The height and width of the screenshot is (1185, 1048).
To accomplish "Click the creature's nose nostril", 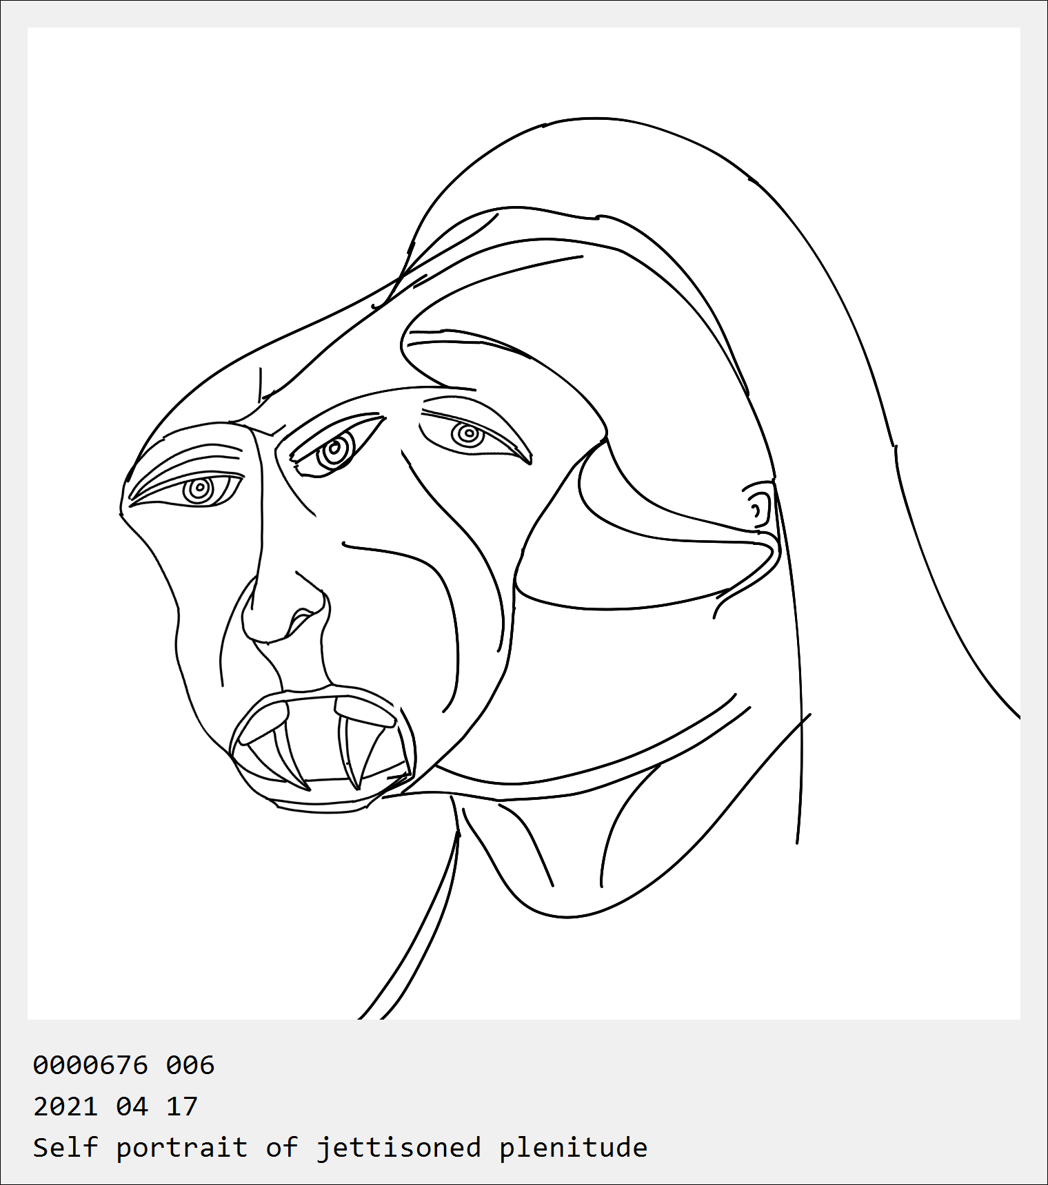I will pos(301,621).
